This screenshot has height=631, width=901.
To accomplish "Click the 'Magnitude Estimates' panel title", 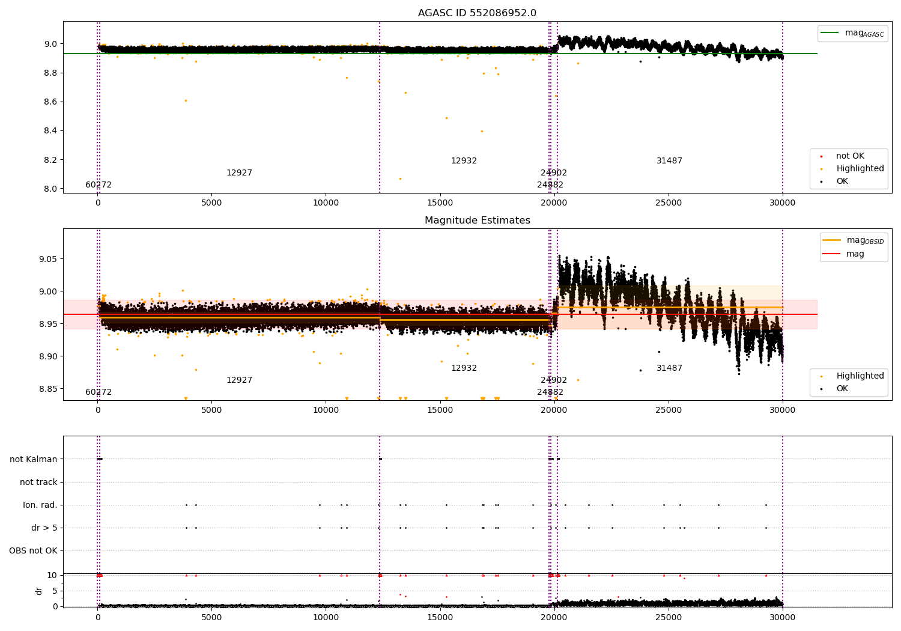I will point(477,221).
